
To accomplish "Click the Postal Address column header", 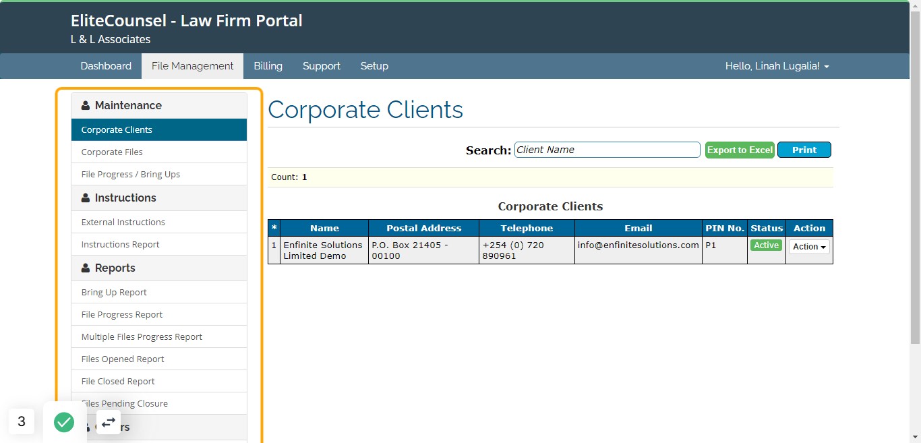I will point(424,228).
